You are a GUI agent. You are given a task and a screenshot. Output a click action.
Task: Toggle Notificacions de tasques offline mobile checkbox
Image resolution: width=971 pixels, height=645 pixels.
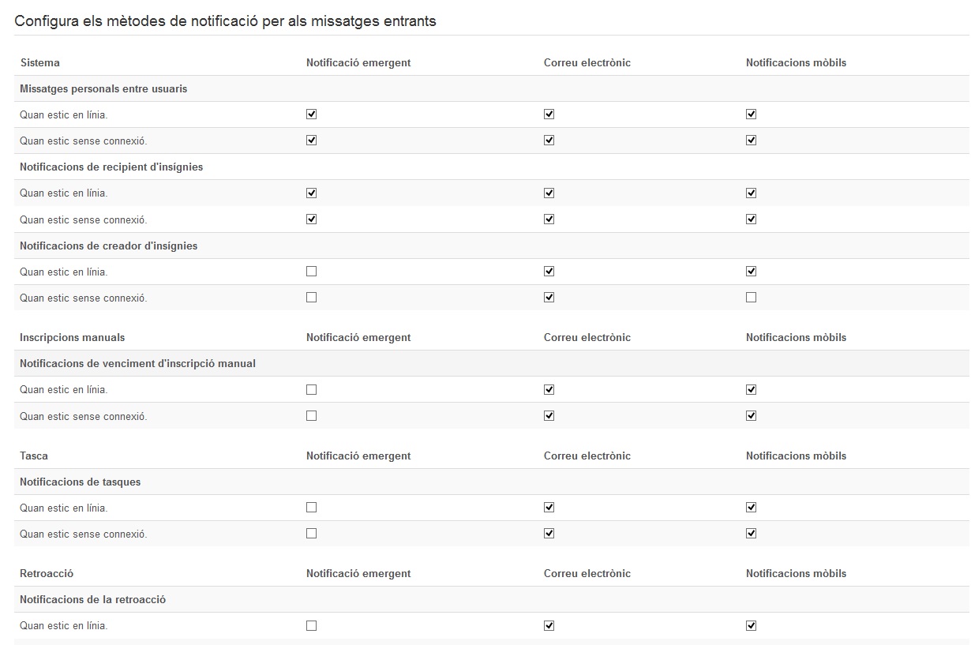751,534
